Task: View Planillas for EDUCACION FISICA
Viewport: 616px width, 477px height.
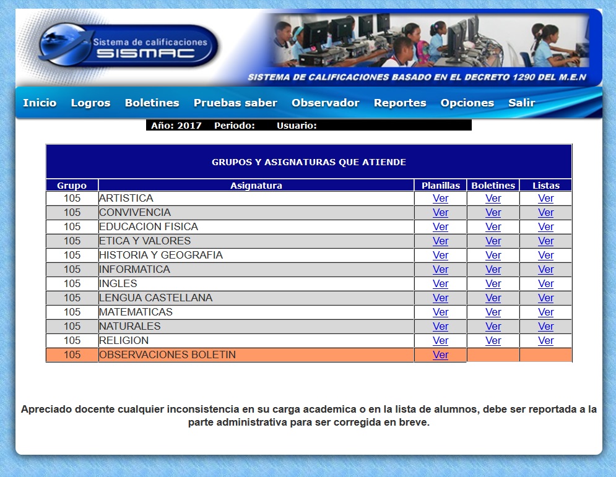Action: tap(440, 226)
